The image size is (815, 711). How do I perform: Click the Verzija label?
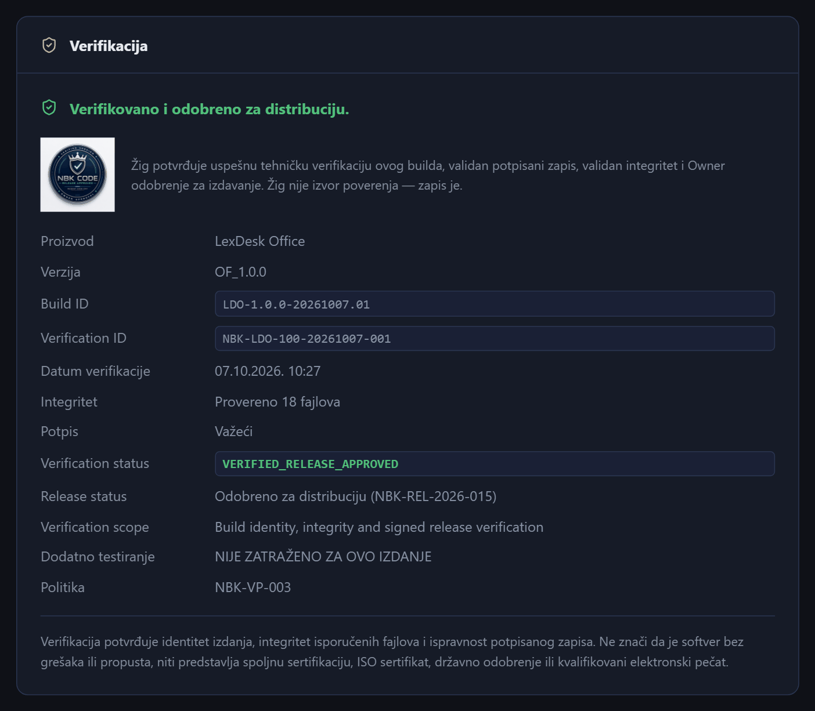click(60, 272)
